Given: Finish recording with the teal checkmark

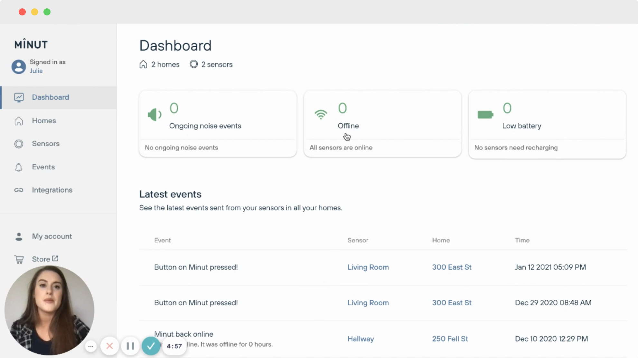Looking at the screenshot, I should [151, 346].
